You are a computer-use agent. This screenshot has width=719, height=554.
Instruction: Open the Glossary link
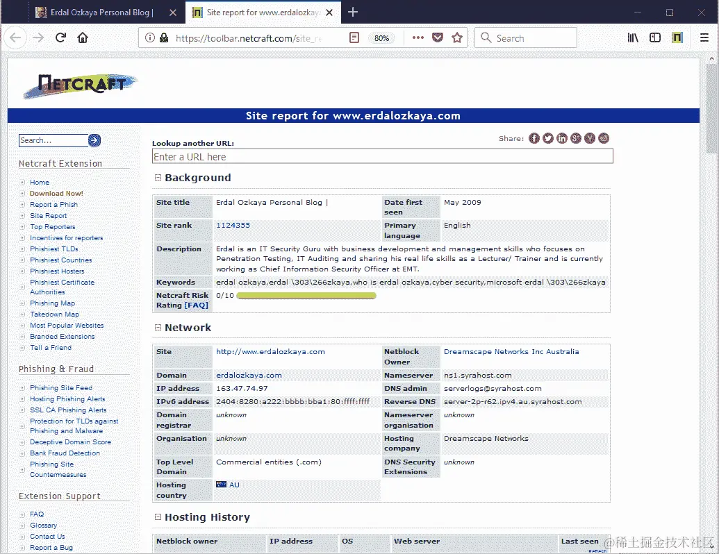pos(44,525)
